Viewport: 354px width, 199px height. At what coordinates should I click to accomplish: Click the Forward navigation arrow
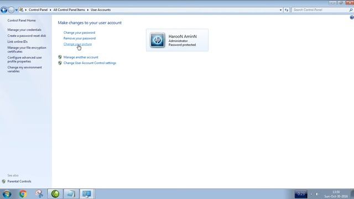(11, 10)
